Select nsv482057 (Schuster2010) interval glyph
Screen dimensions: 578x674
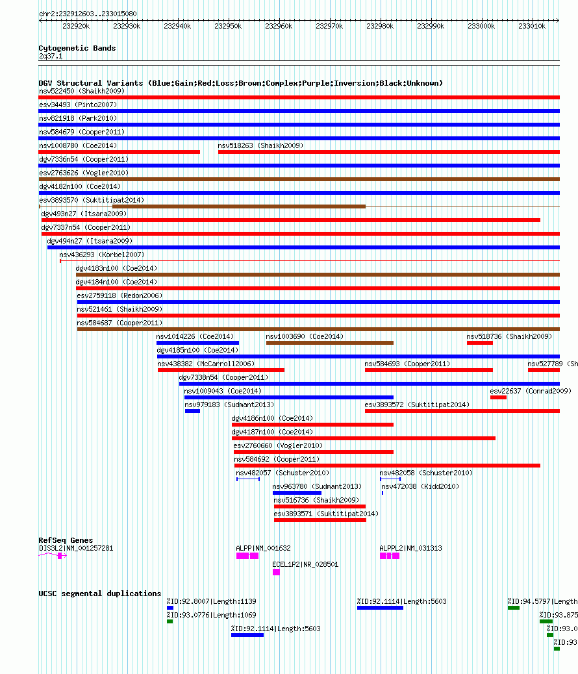pos(248,479)
